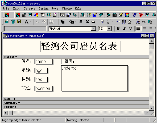Open the Library painter building icon
Viewport: 157px width, 123px height.
pyautogui.click(x=114, y=15)
